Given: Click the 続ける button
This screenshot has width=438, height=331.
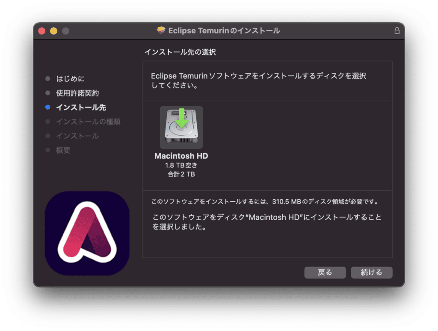Looking at the screenshot, I should click(x=371, y=273).
